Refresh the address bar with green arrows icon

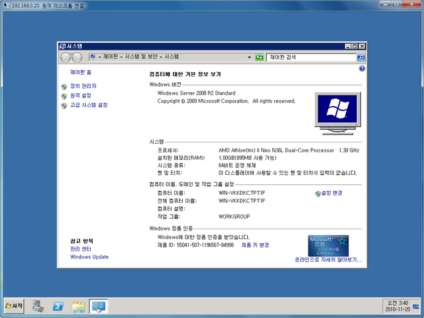[x=259, y=58]
